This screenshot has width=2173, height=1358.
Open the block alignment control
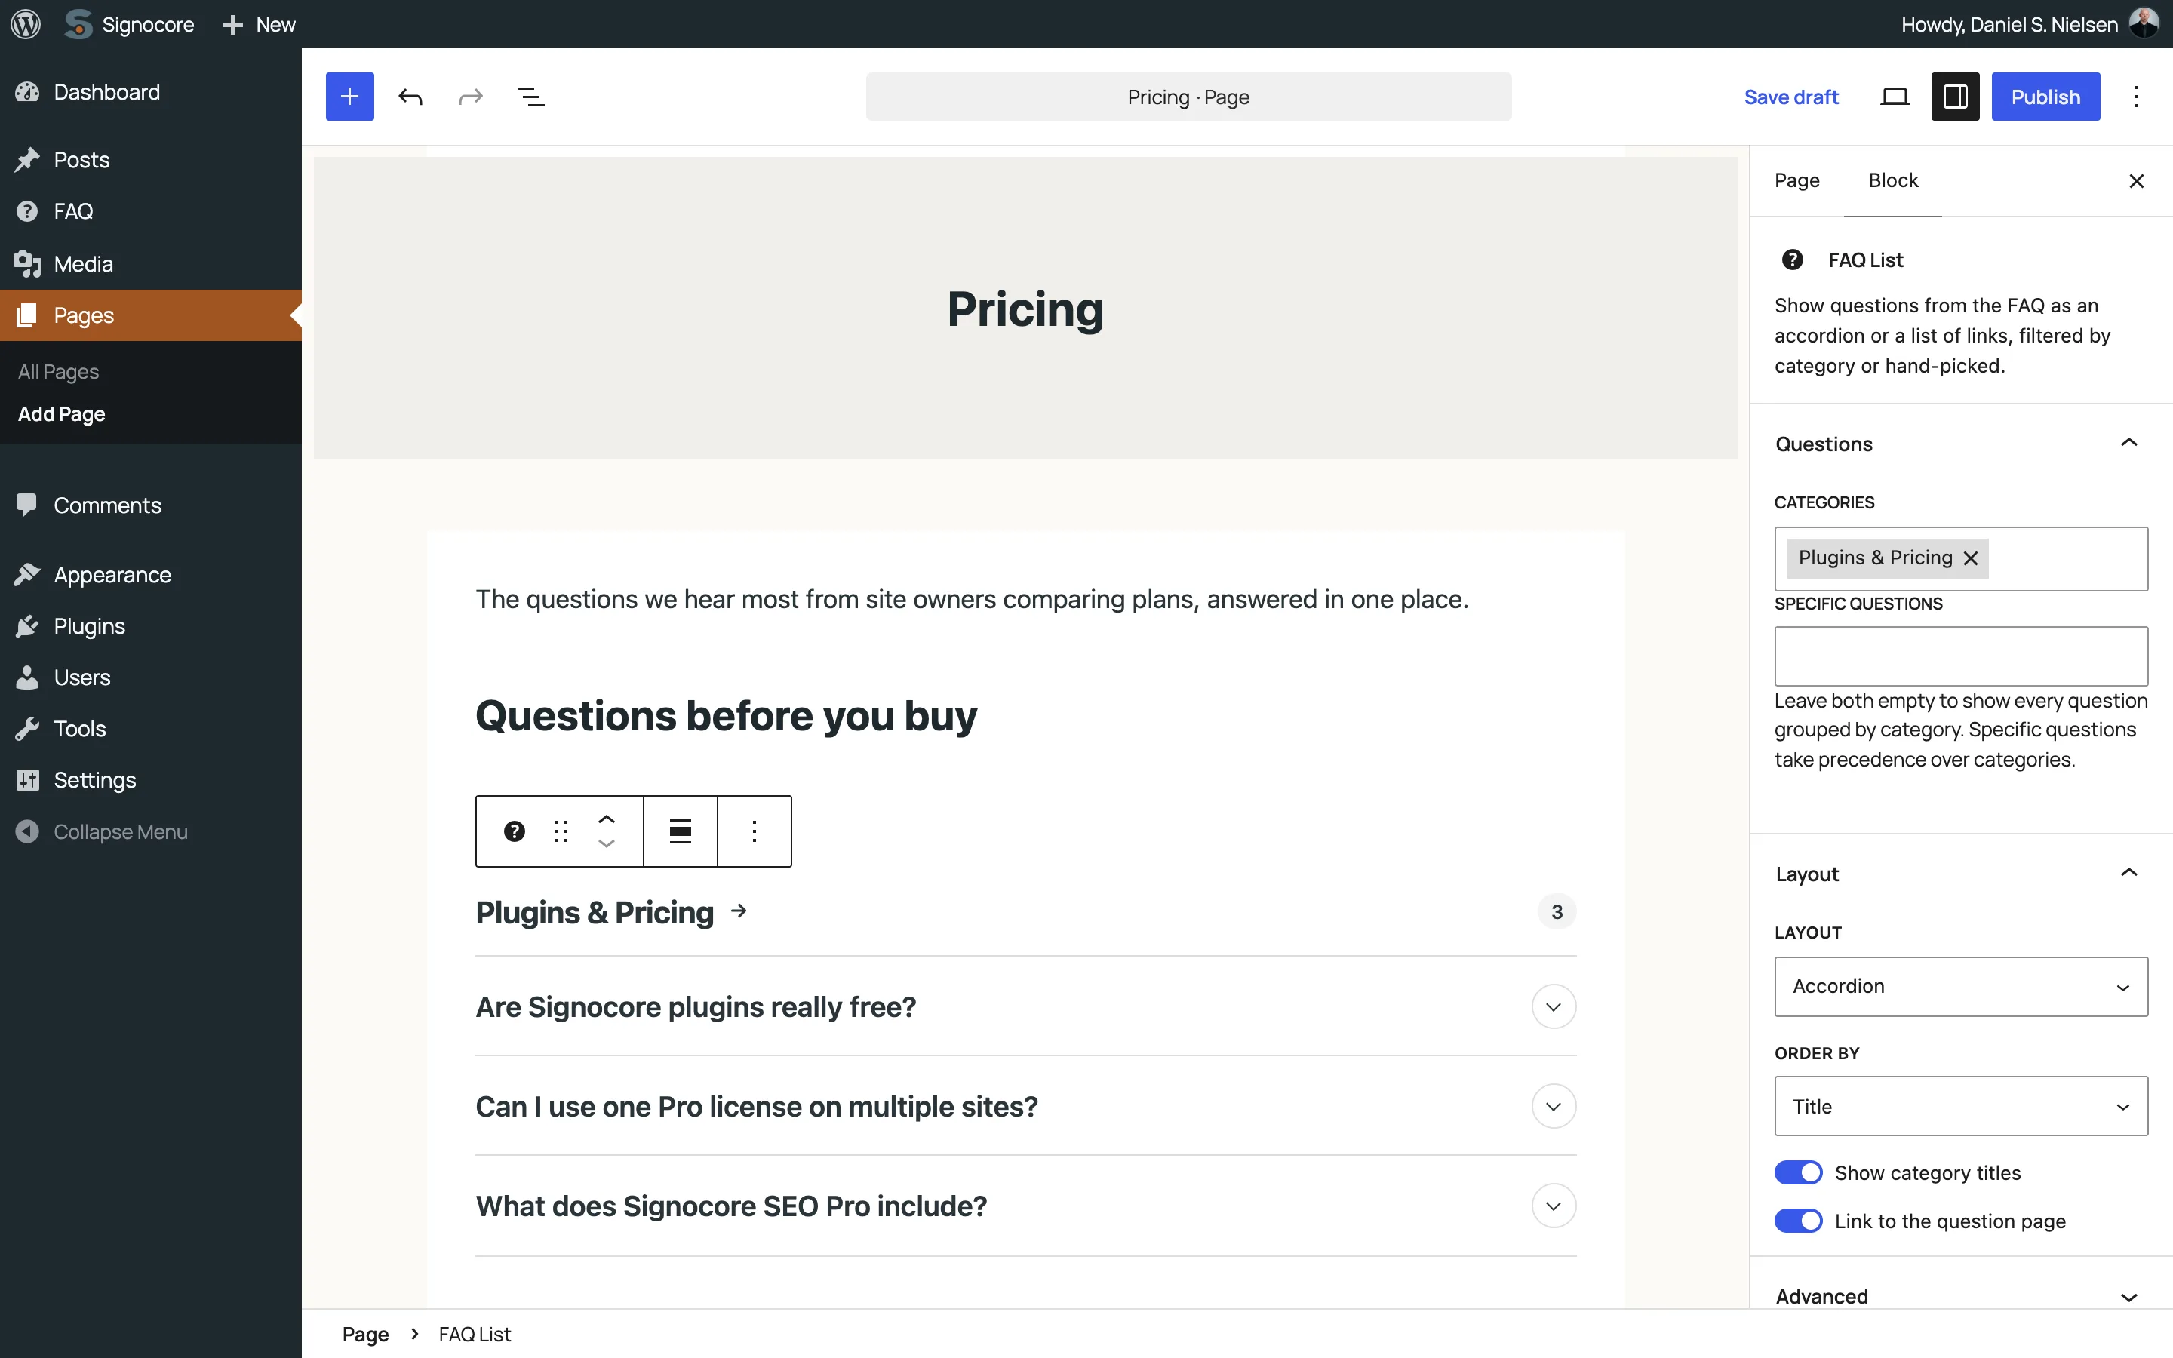(x=681, y=831)
